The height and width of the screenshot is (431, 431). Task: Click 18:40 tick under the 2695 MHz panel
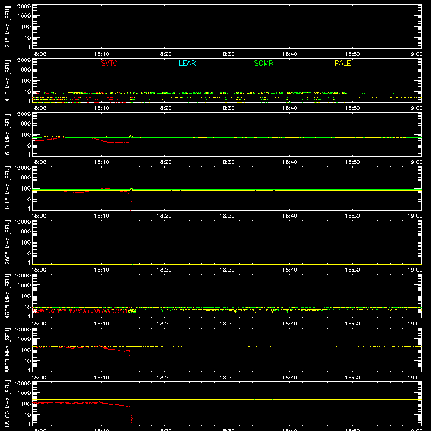point(290,270)
